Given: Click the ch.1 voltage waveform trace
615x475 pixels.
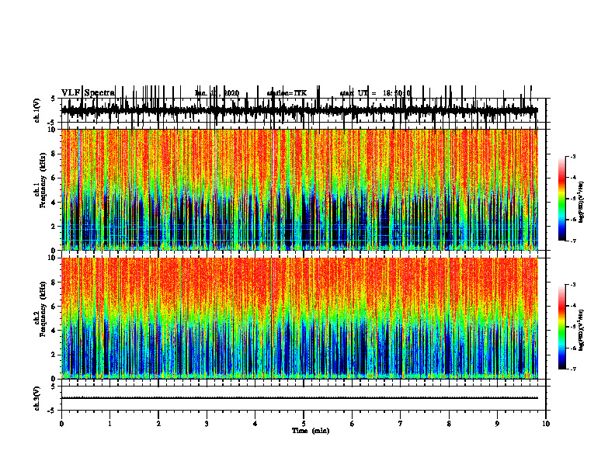Looking at the screenshot, I should coord(300,110).
